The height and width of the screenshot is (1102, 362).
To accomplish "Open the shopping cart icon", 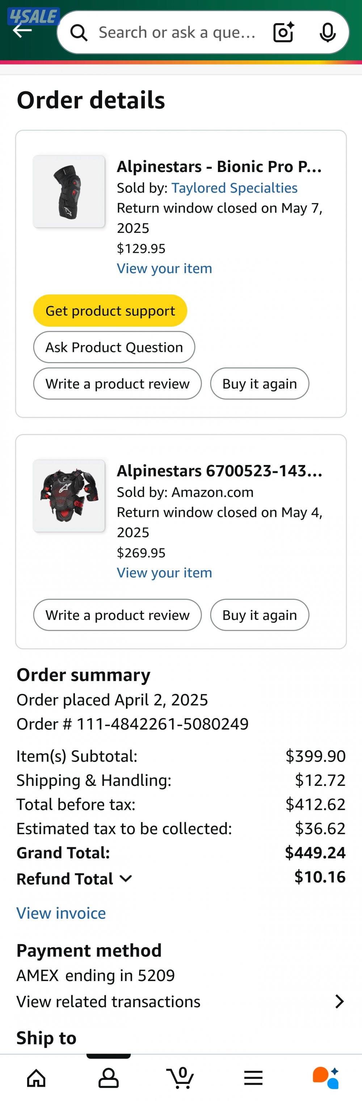I will (181, 1078).
